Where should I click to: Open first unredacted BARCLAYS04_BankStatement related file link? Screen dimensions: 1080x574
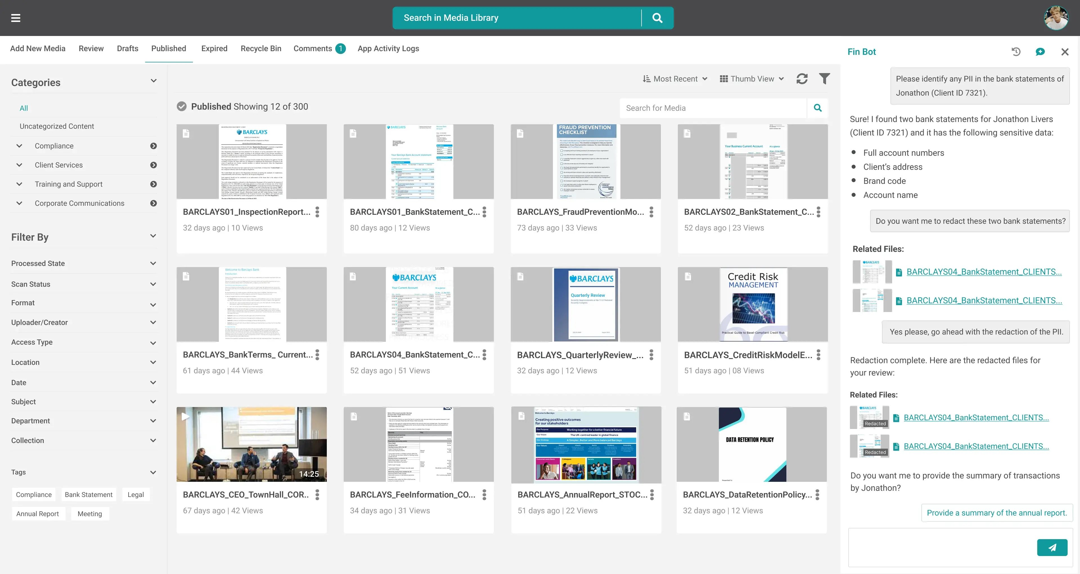984,272
